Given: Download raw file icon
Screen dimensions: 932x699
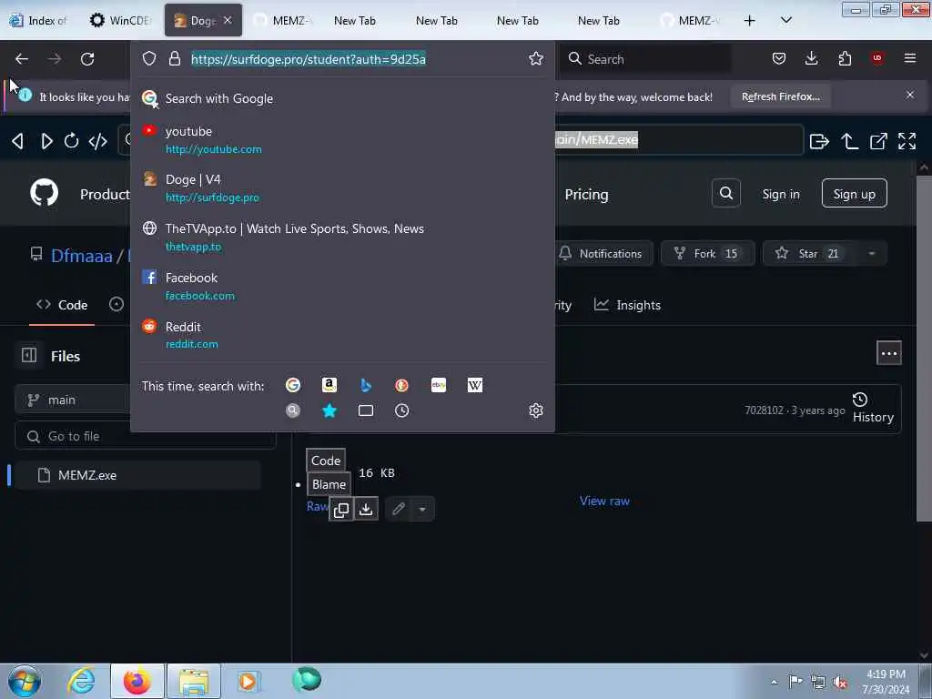Looking at the screenshot, I should (366, 510).
